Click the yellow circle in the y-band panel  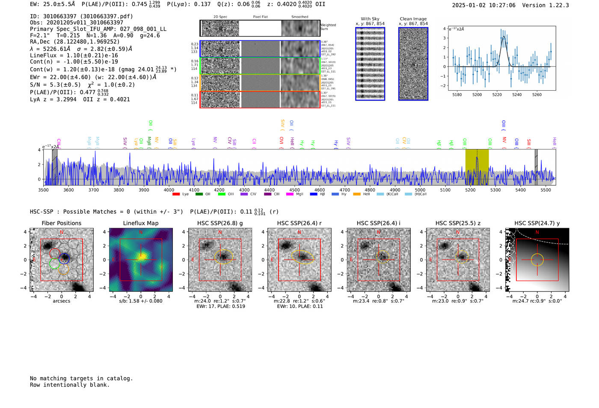[537, 259]
